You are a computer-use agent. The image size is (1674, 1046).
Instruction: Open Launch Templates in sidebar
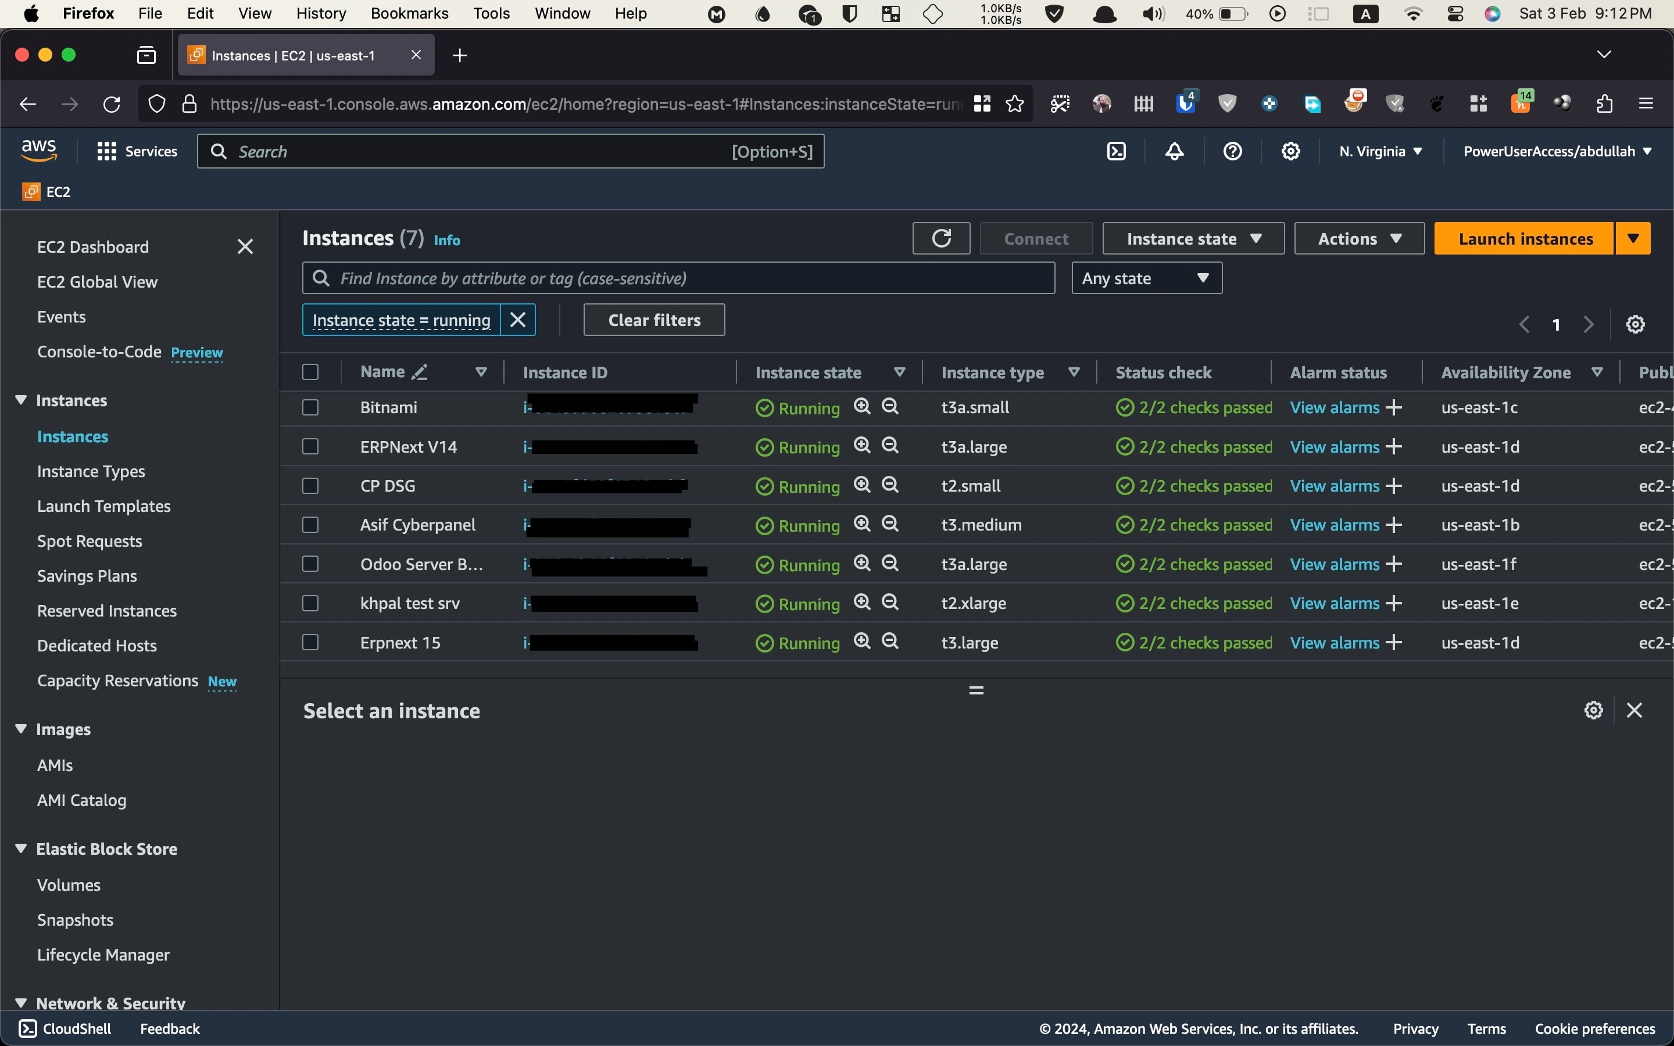tap(104, 506)
